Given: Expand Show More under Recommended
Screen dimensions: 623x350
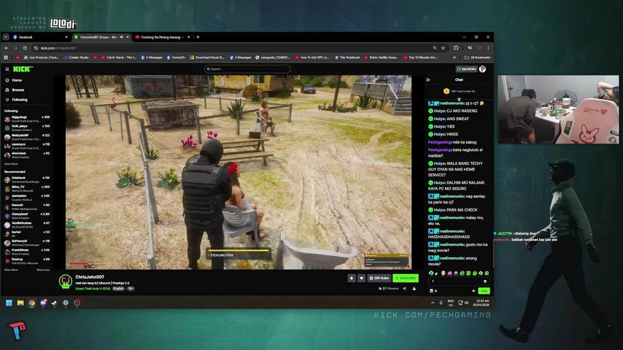Looking at the screenshot, I should (11, 270).
